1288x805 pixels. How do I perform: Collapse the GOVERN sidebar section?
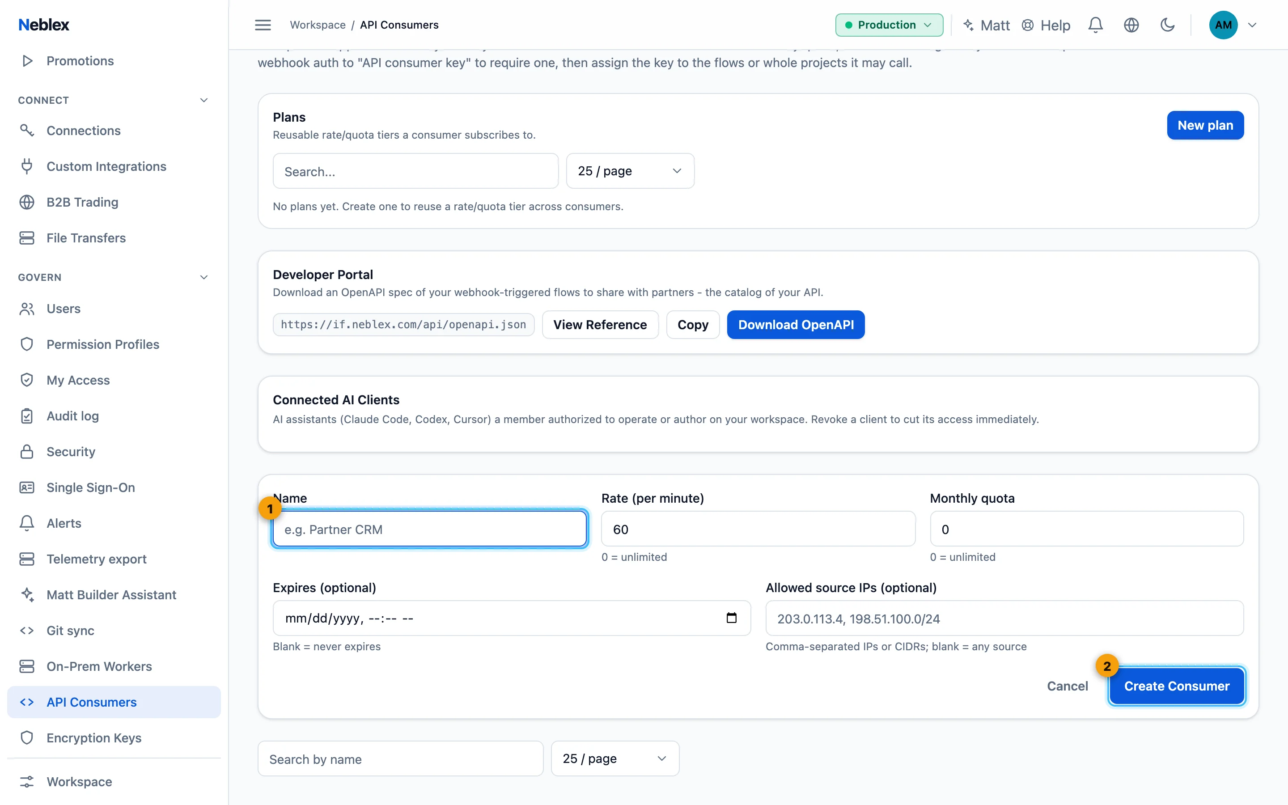click(203, 277)
